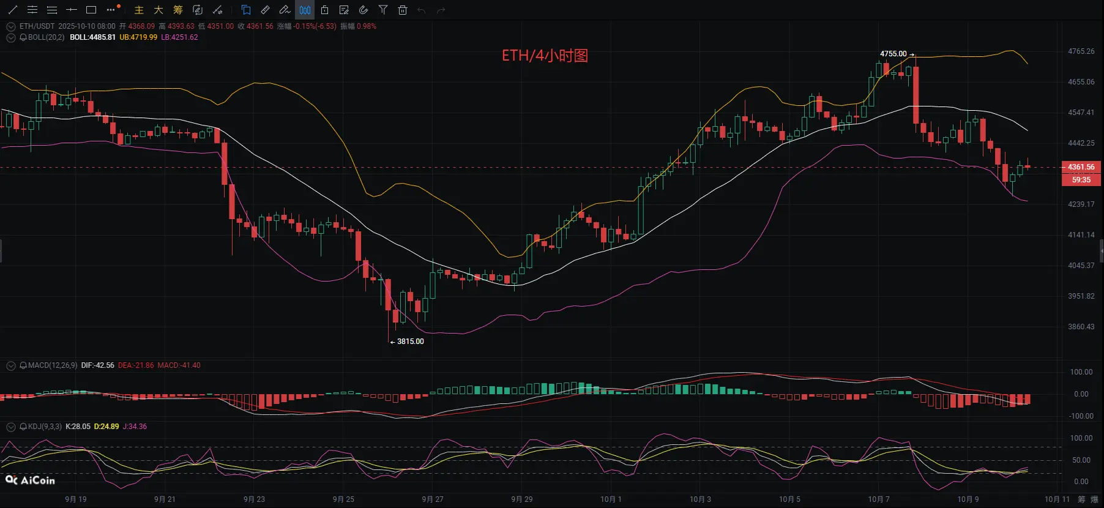Click the MACD:-41.40 value
Image resolution: width=1104 pixels, height=508 pixels.
click(179, 365)
